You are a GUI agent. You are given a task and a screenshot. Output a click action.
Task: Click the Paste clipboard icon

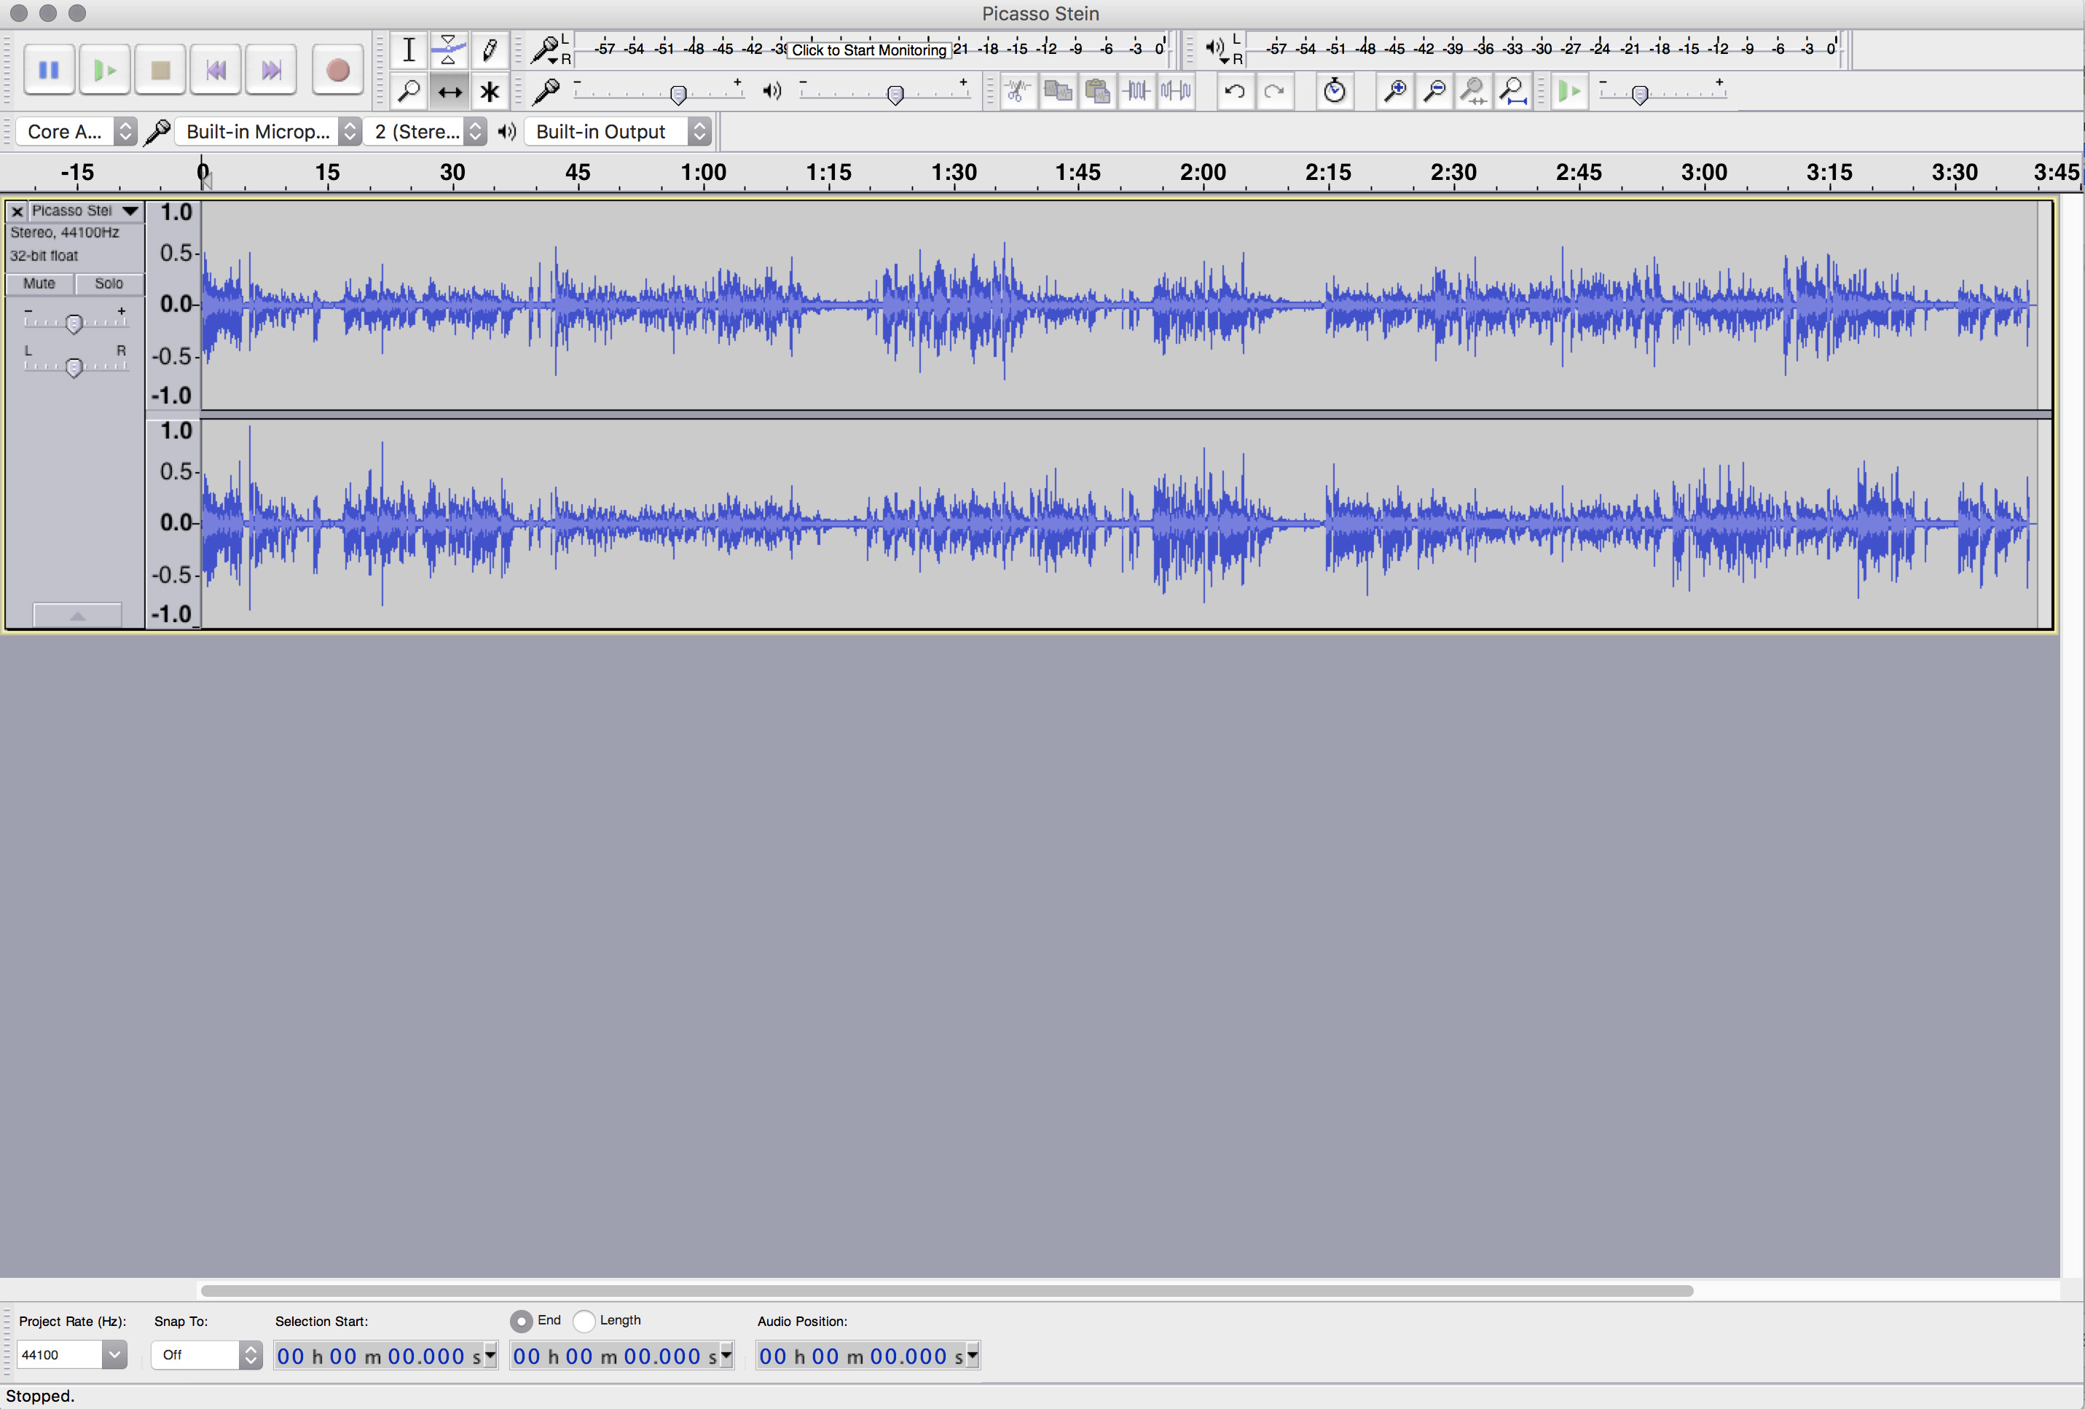(1097, 90)
